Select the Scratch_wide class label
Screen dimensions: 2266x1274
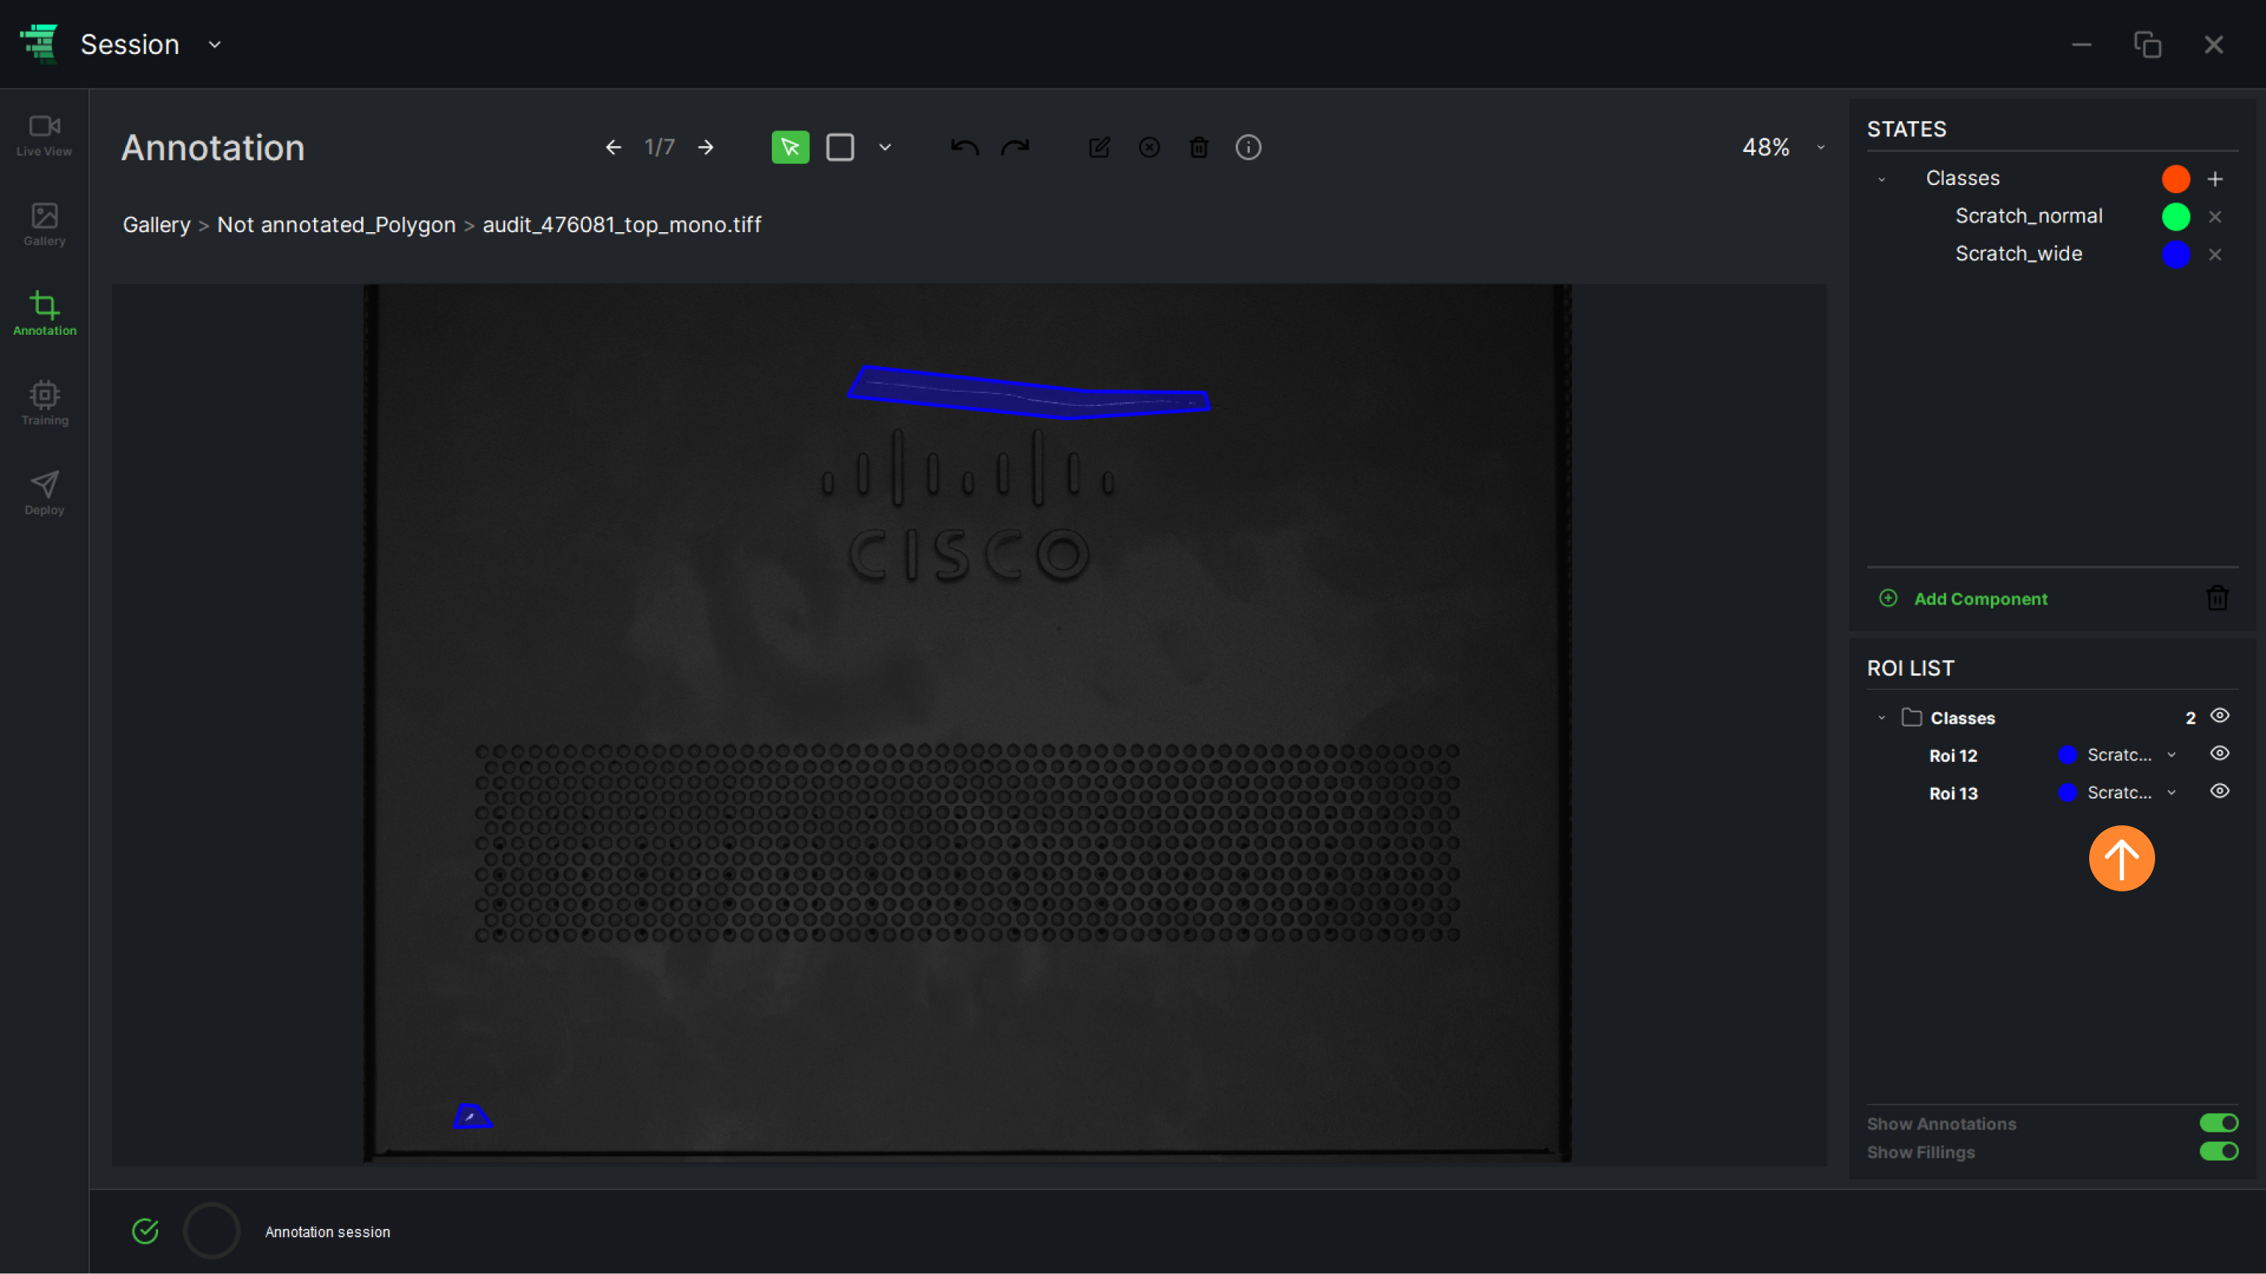pyautogui.click(x=2019, y=254)
